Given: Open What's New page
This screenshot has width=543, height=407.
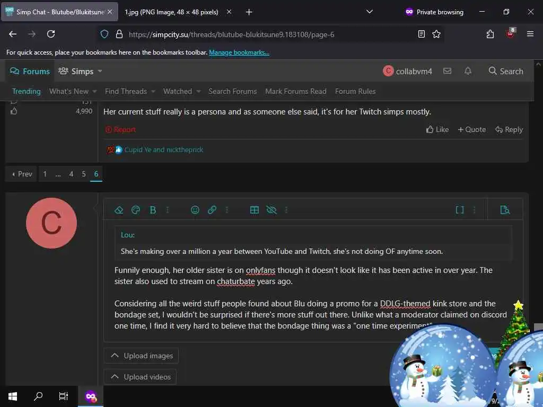Looking at the screenshot, I should 69,91.
